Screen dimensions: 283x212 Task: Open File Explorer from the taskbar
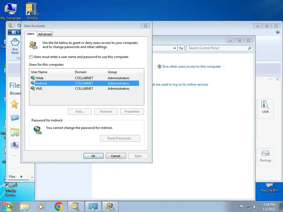pos(25,207)
